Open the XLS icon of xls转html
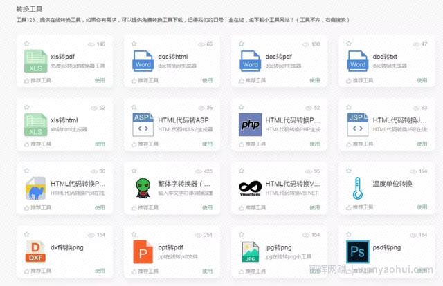The width and height of the screenshot is (443, 286). (x=35, y=124)
